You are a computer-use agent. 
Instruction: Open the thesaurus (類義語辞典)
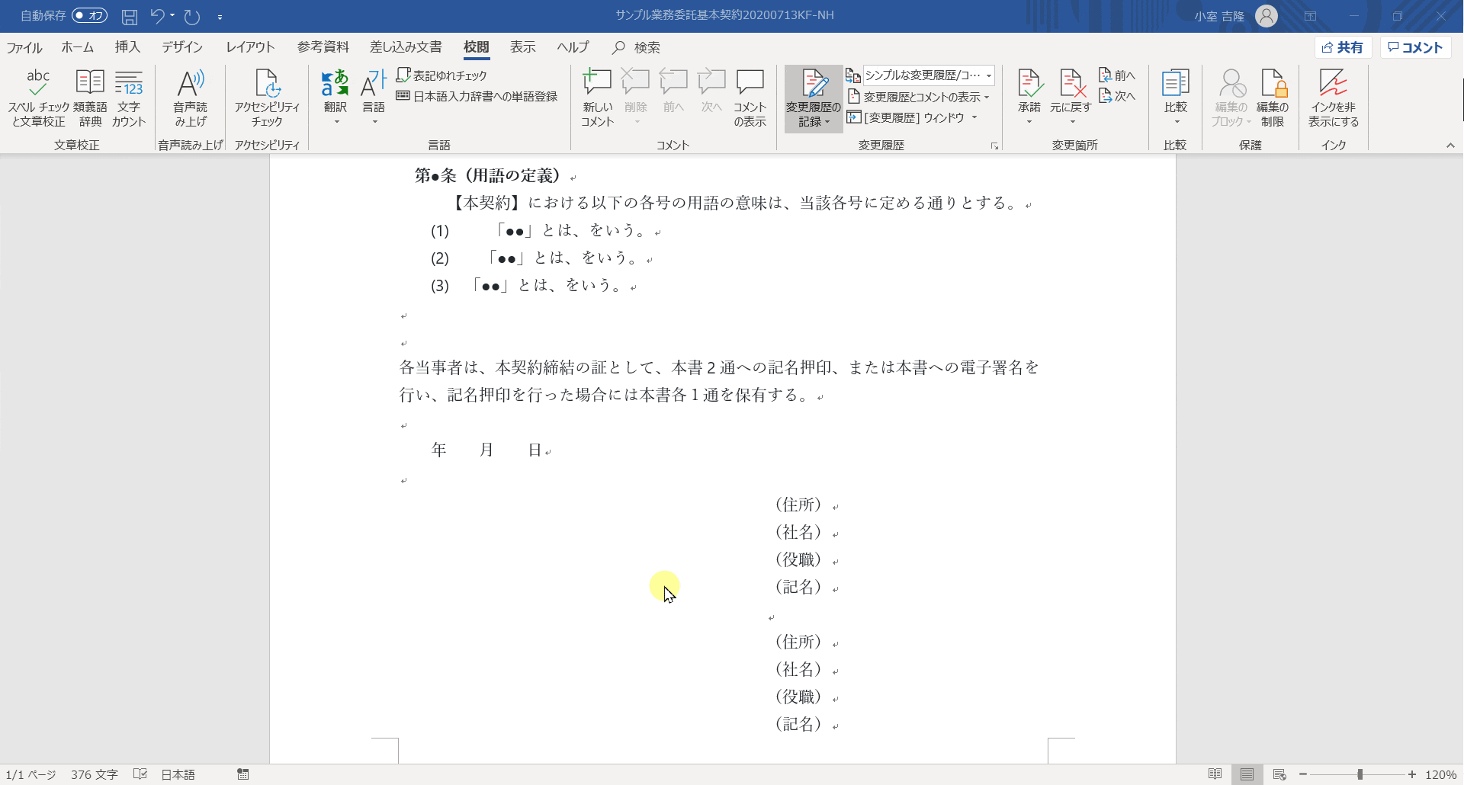(x=90, y=98)
